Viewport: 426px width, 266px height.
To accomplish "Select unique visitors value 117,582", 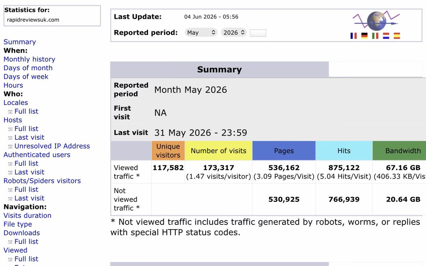I will click(168, 168).
